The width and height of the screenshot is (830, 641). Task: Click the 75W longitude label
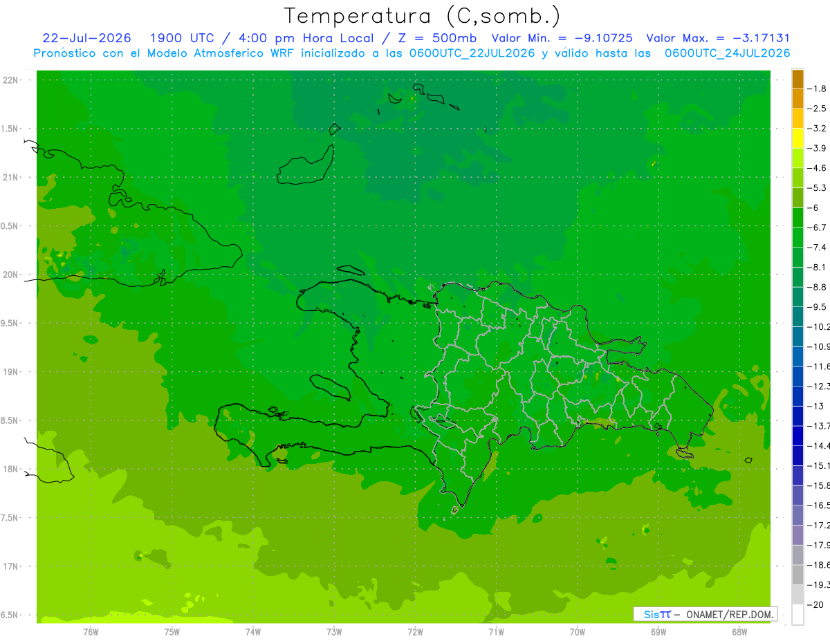pyautogui.click(x=172, y=631)
